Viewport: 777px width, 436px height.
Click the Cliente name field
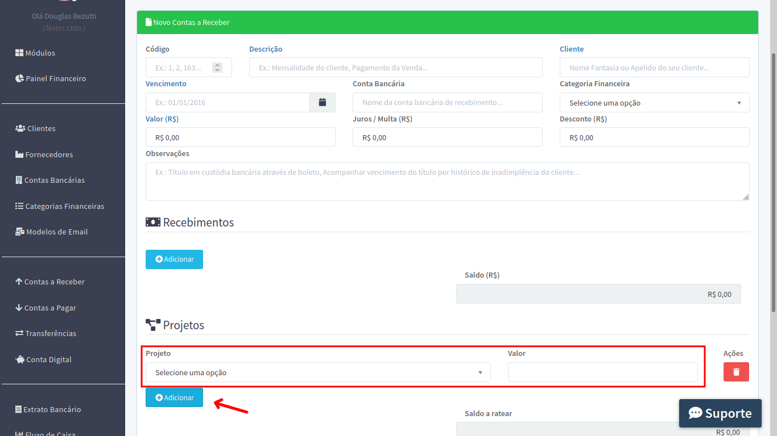point(655,68)
